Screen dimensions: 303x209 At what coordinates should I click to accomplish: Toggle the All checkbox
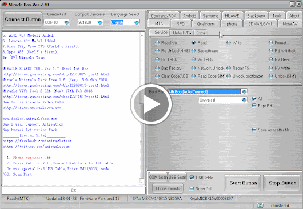pyautogui.click(x=254, y=99)
